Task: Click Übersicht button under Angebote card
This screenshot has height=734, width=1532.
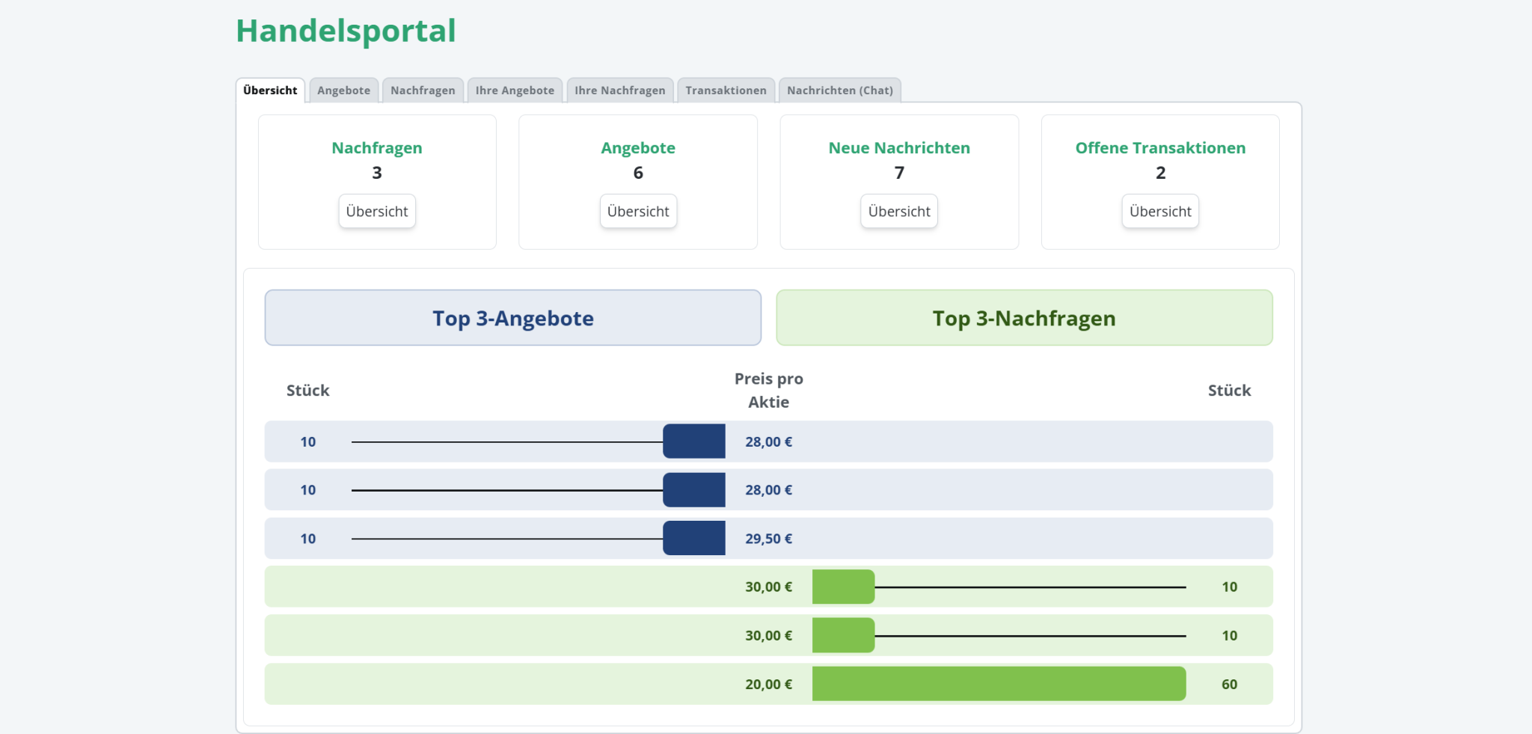Action: pos(638,212)
